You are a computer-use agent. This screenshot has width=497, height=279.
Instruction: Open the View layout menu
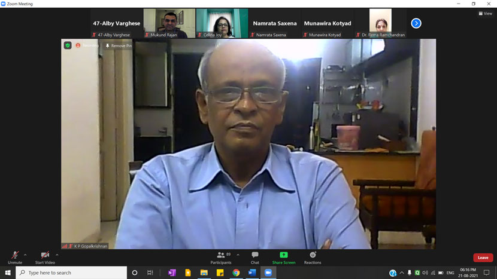(485, 13)
